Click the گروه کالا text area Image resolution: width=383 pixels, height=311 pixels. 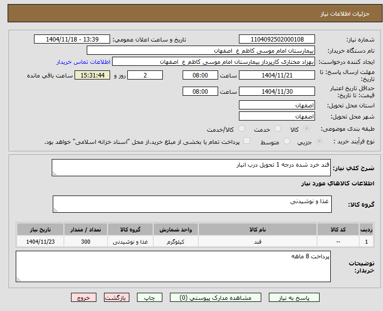(192, 204)
